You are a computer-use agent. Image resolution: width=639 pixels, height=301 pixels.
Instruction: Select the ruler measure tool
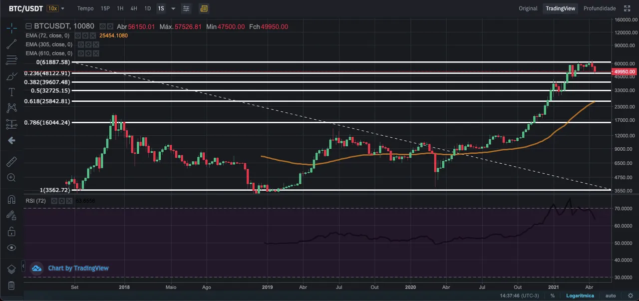click(x=11, y=162)
